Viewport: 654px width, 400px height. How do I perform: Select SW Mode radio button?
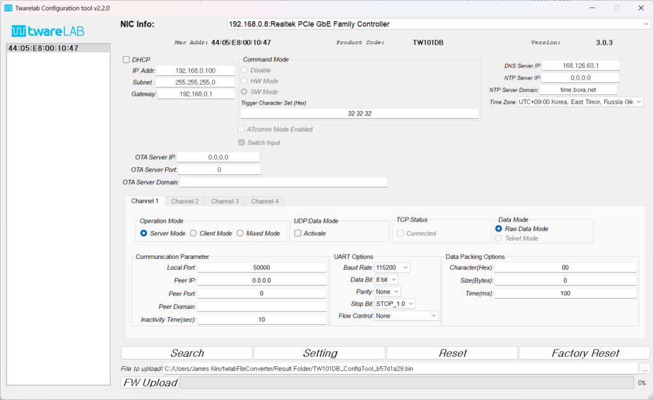tap(245, 92)
